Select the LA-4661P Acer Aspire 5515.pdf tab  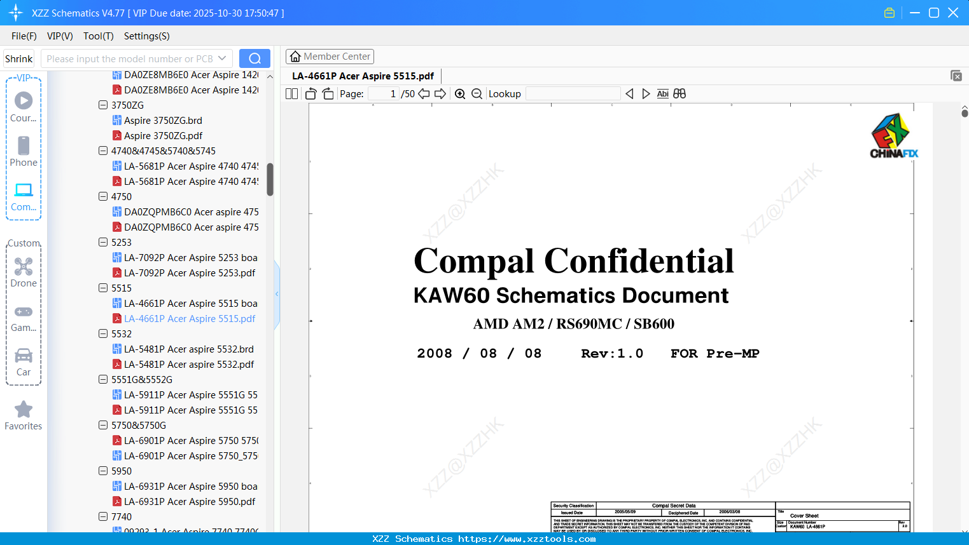pyautogui.click(x=363, y=76)
